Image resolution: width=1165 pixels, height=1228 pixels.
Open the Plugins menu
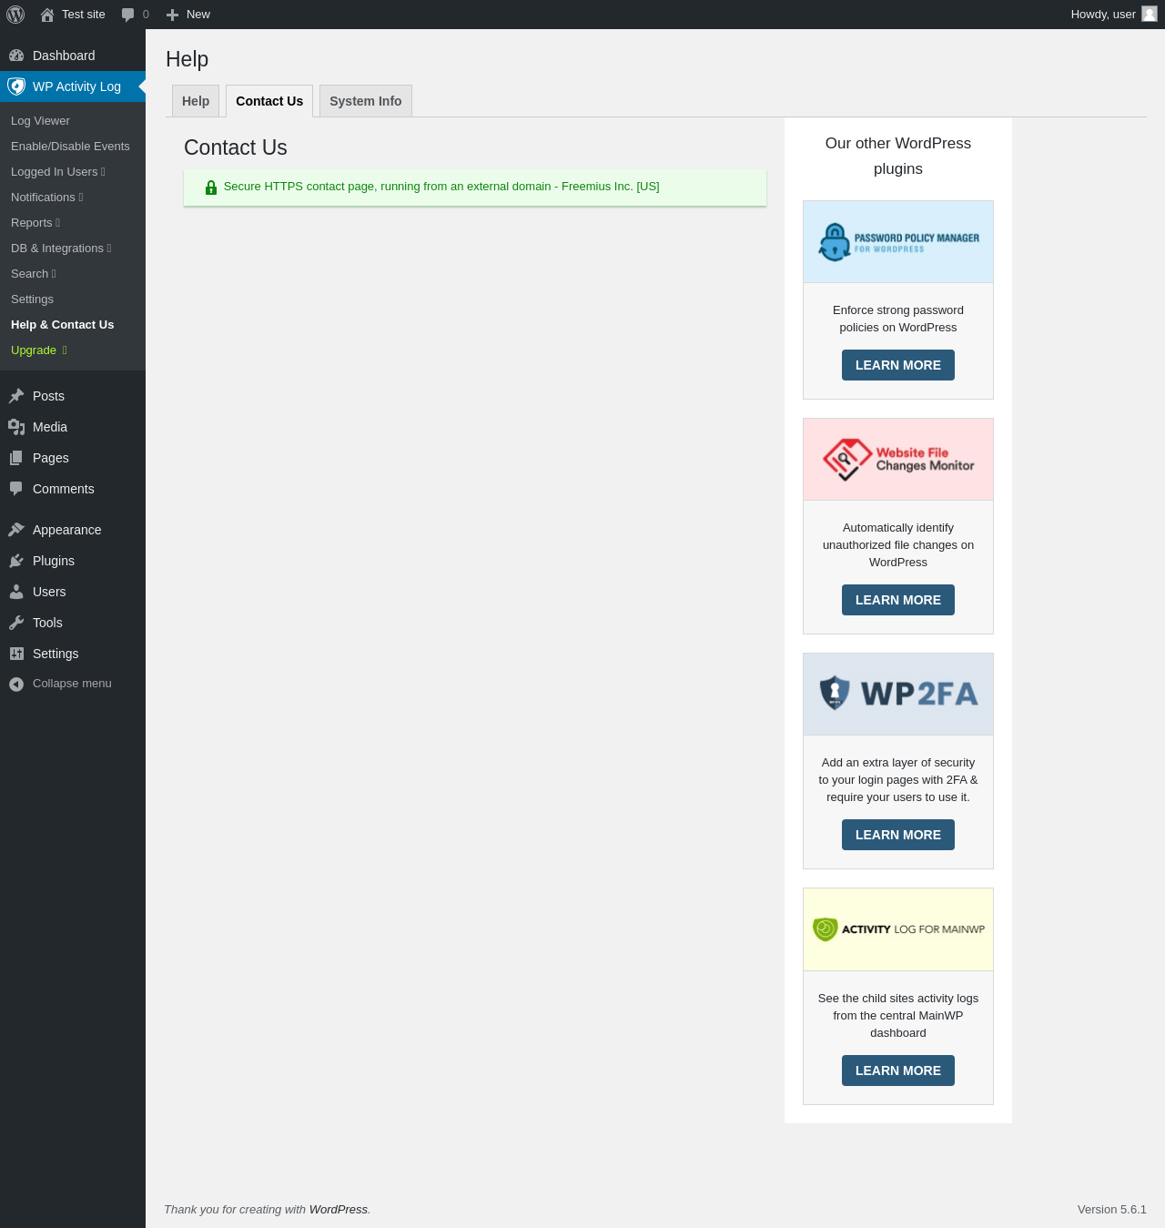pyautogui.click(x=73, y=561)
